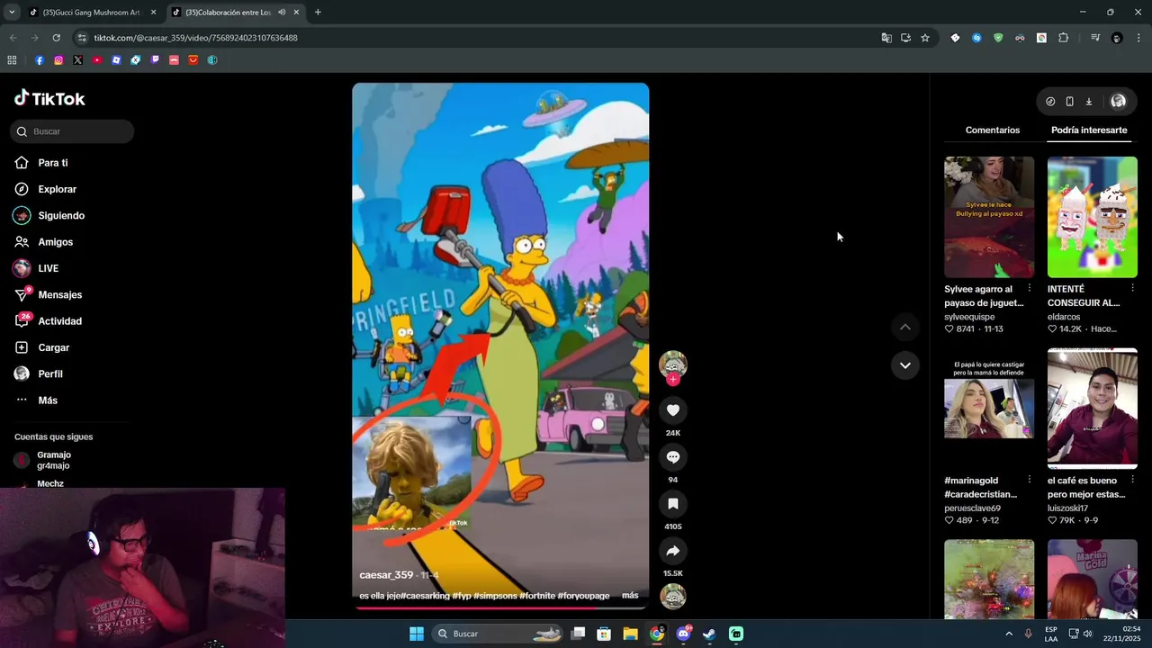Open the Extensions puzzle icon
This screenshot has width=1152, height=648.
point(1063,38)
